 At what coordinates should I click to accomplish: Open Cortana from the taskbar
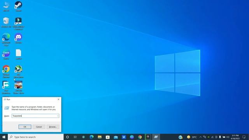point(67,137)
